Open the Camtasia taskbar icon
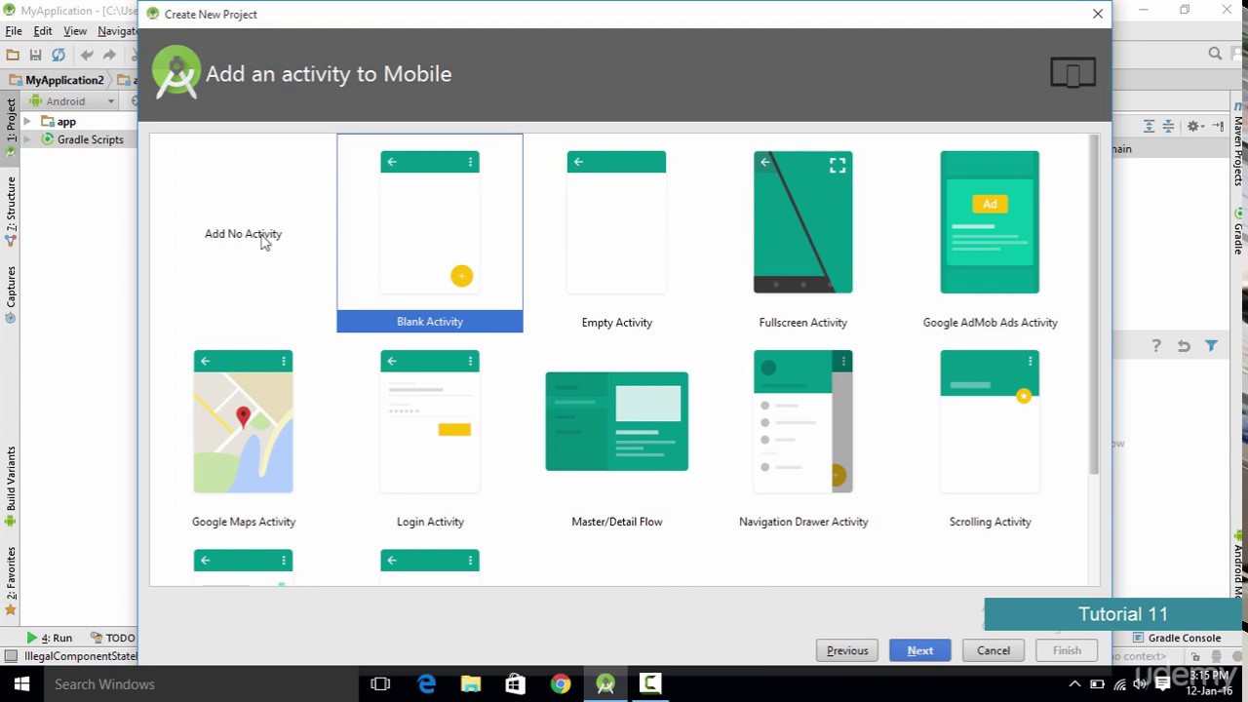The image size is (1248, 702). point(650,684)
